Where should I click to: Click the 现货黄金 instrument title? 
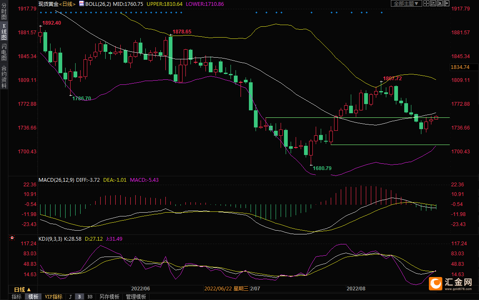tap(48, 4)
